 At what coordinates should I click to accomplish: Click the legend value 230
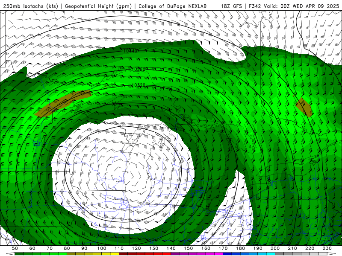tap(327, 248)
